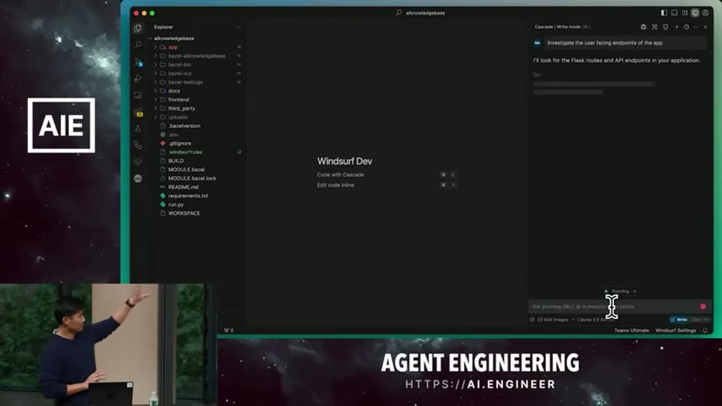Open the MODULE.bazel file
The image size is (722, 406).
coord(186,169)
